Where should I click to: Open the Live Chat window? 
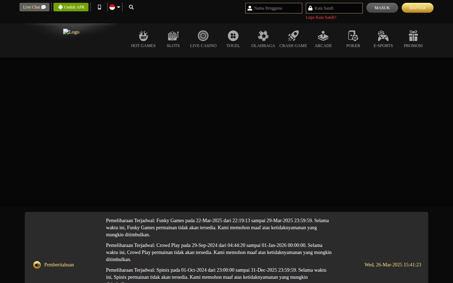click(x=34, y=7)
